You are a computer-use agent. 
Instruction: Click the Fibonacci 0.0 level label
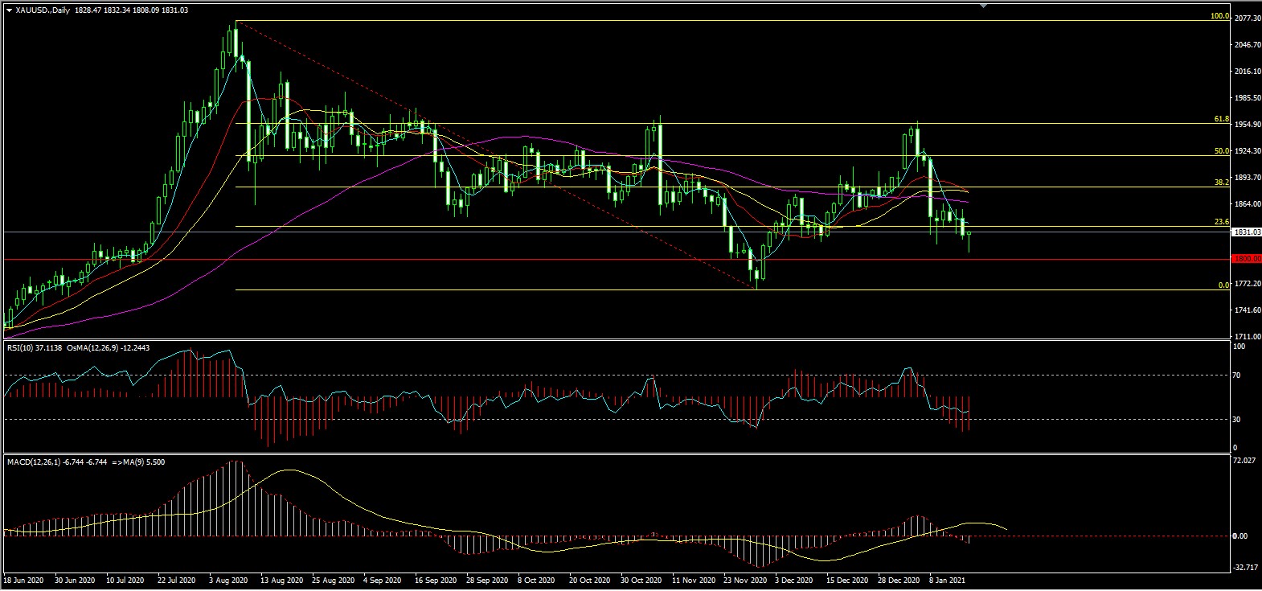click(x=1223, y=285)
